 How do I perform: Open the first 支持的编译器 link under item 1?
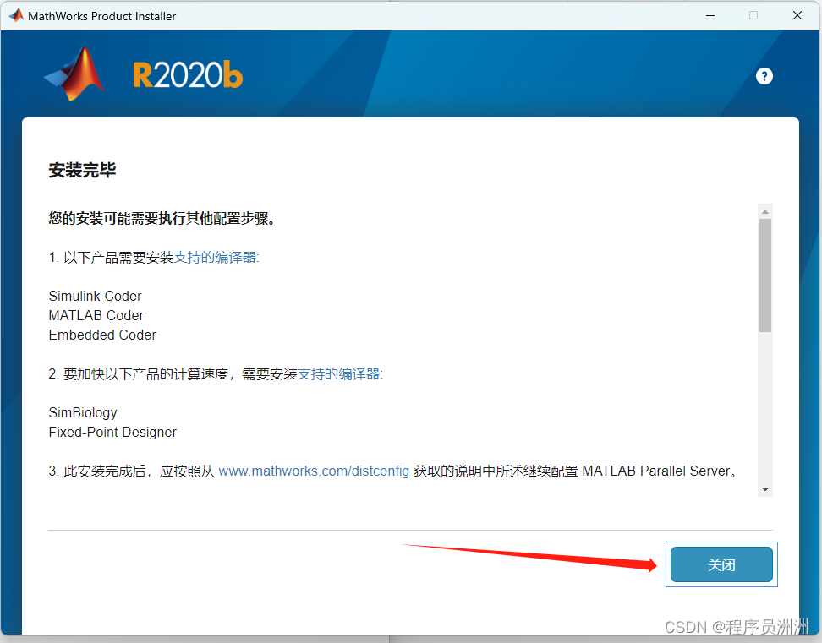[215, 257]
